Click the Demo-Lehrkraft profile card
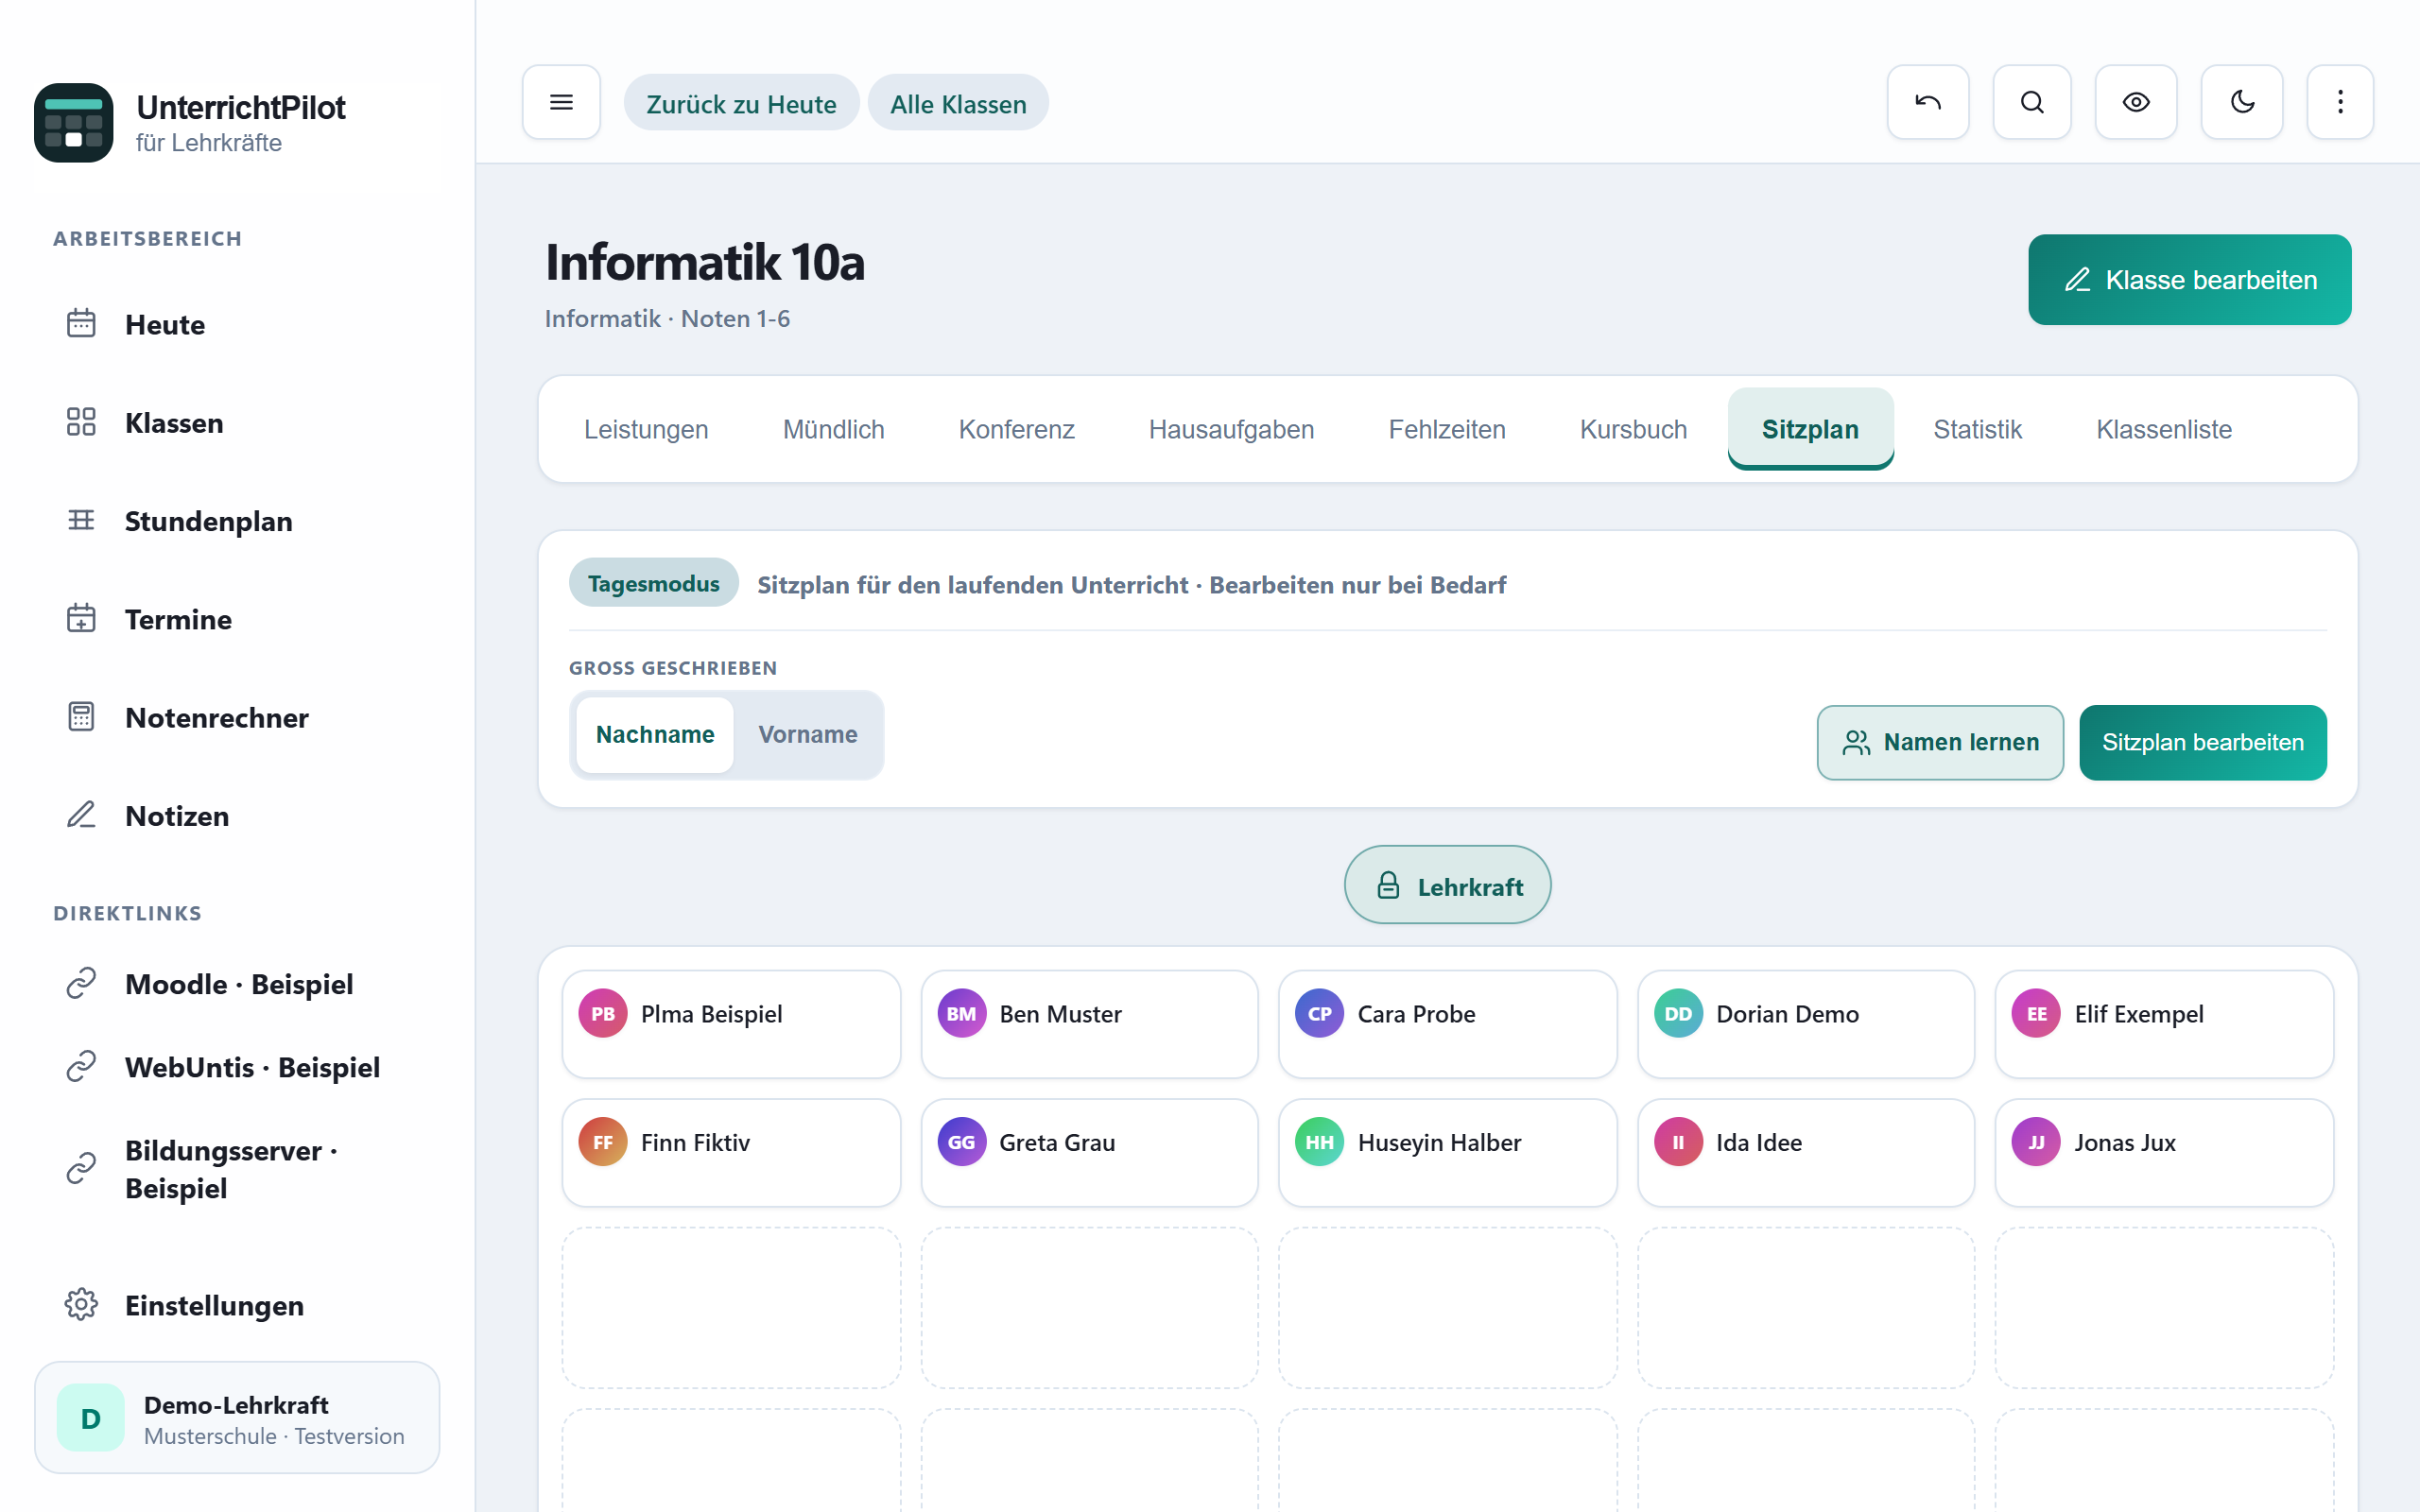This screenshot has width=2420, height=1512. click(237, 1418)
